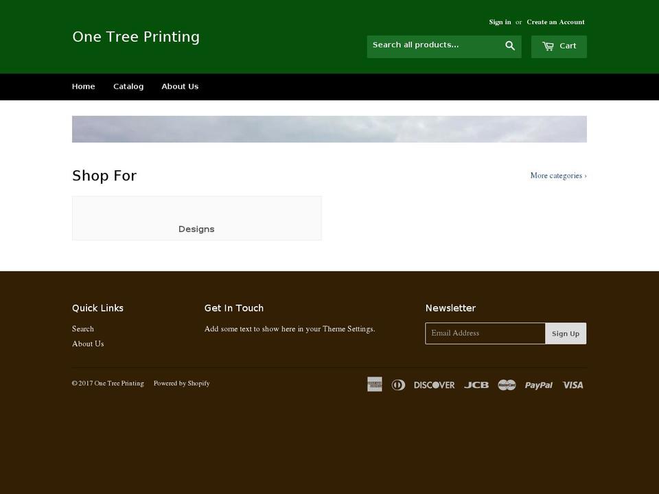Click the Sign Up newsletter button
This screenshot has width=659, height=494.
566,333
